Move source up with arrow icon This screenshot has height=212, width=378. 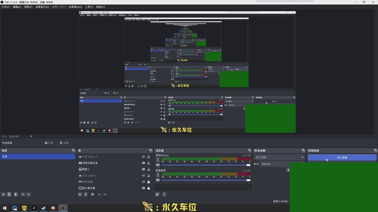(x=99, y=194)
